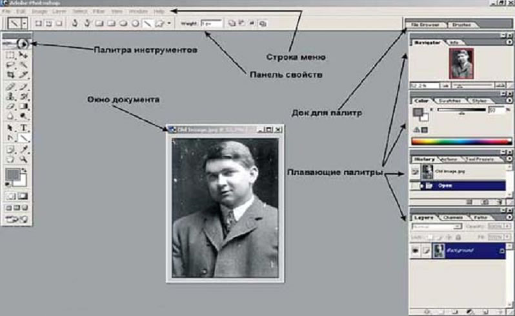Image resolution: width=515 pixels, height=316 pixels.
Task: Select the Rectangular Marquee tool
Action: [x=10, y=55]
